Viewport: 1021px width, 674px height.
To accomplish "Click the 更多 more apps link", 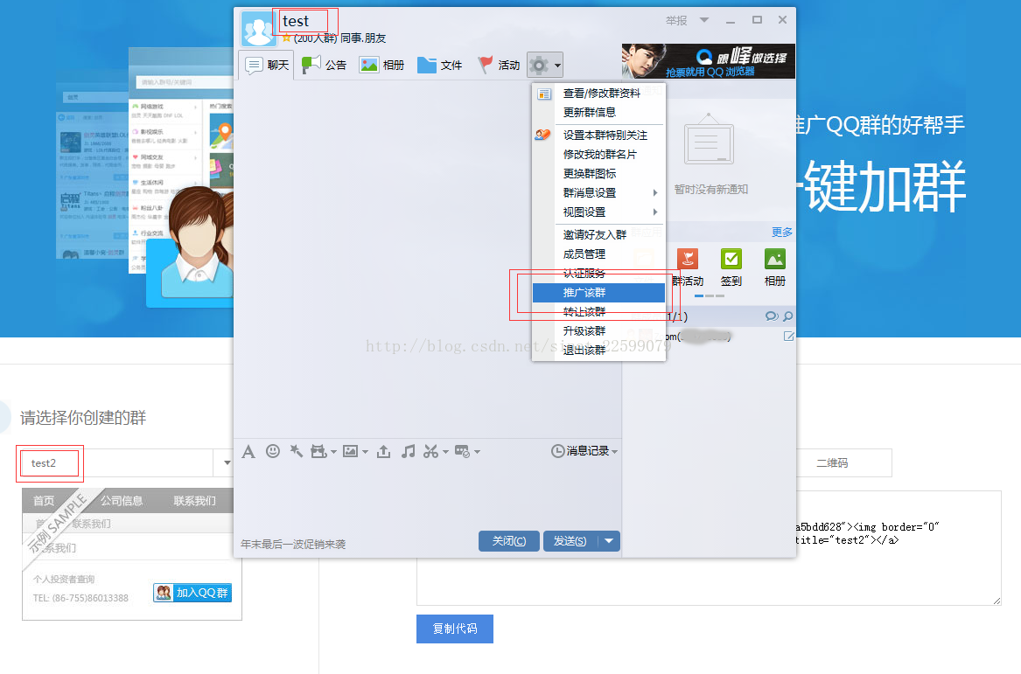I will [x=782, y=233].
